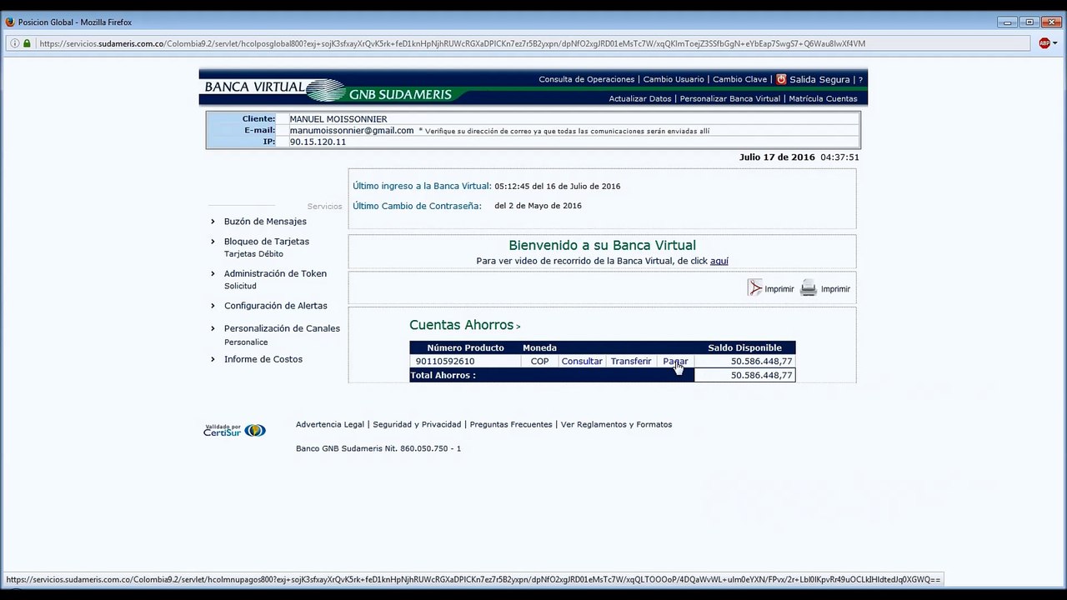Click the Salida Segura power icon
Viewport: 1067px width, 600px height.
pos(781,79)
